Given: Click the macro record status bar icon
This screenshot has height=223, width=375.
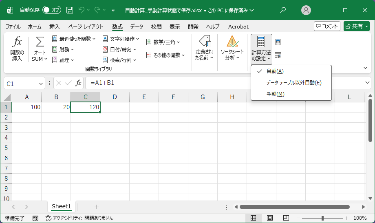Looking at the screenshot, I should 35,218.
